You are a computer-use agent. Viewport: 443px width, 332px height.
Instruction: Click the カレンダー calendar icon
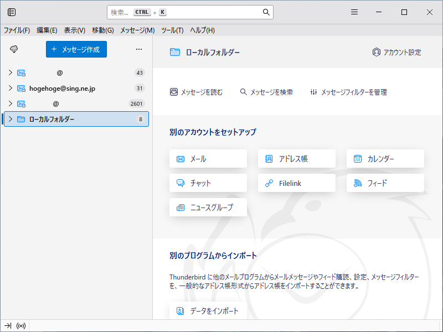[358, 159]
